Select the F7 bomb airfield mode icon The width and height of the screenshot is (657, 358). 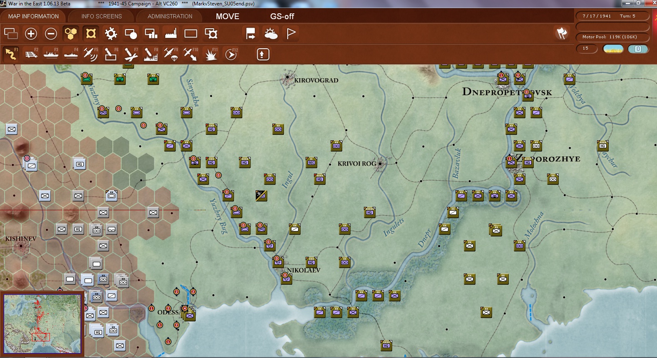(131, 54)
